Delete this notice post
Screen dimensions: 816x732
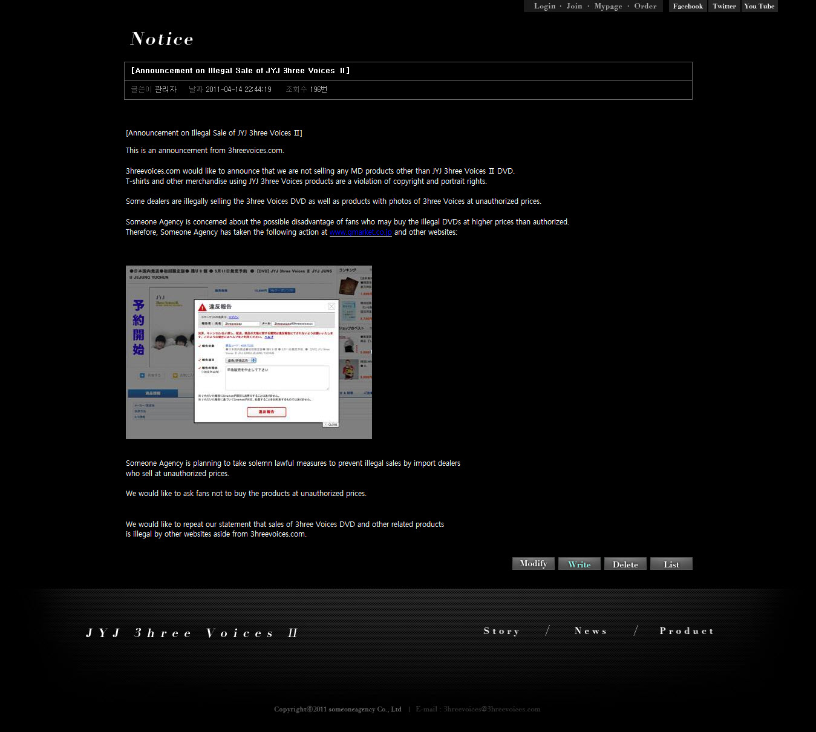pyautogui.click(x=625, y=564)
